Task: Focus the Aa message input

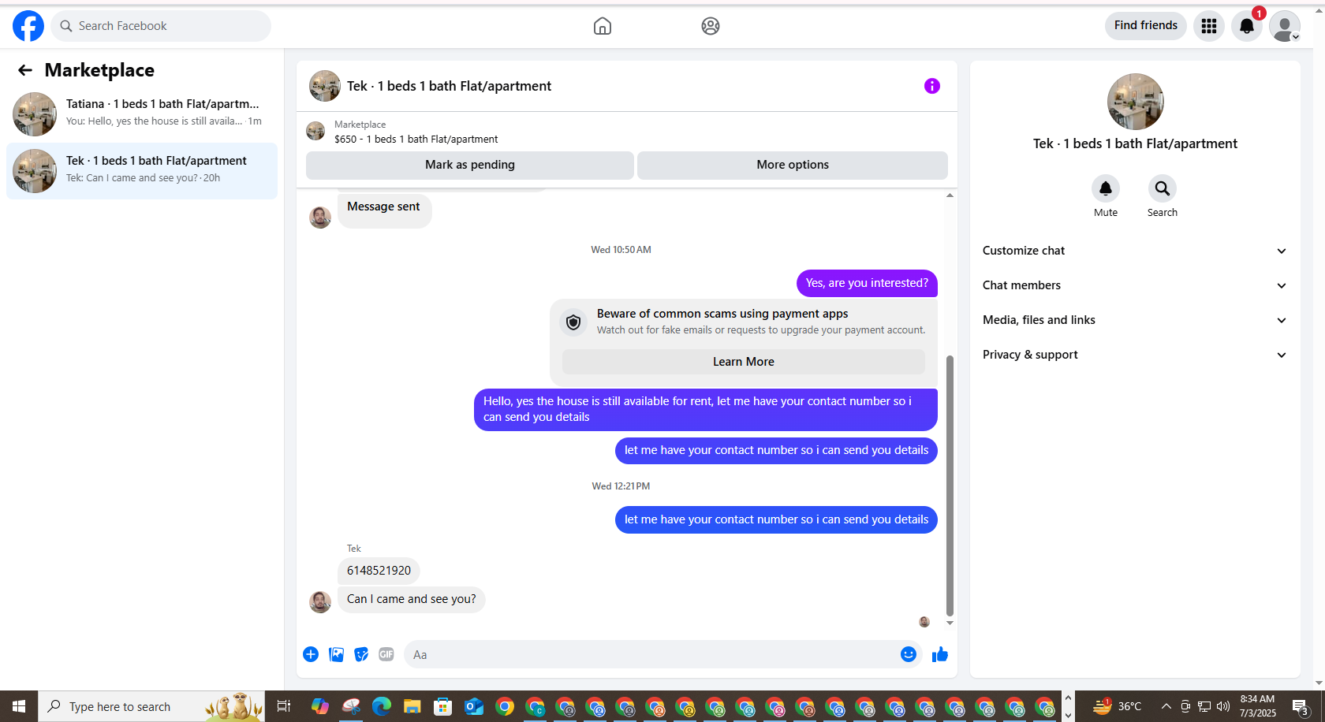Action: click(651, 654)
